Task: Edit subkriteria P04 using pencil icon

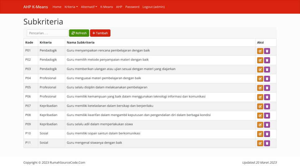Action: 260,79
